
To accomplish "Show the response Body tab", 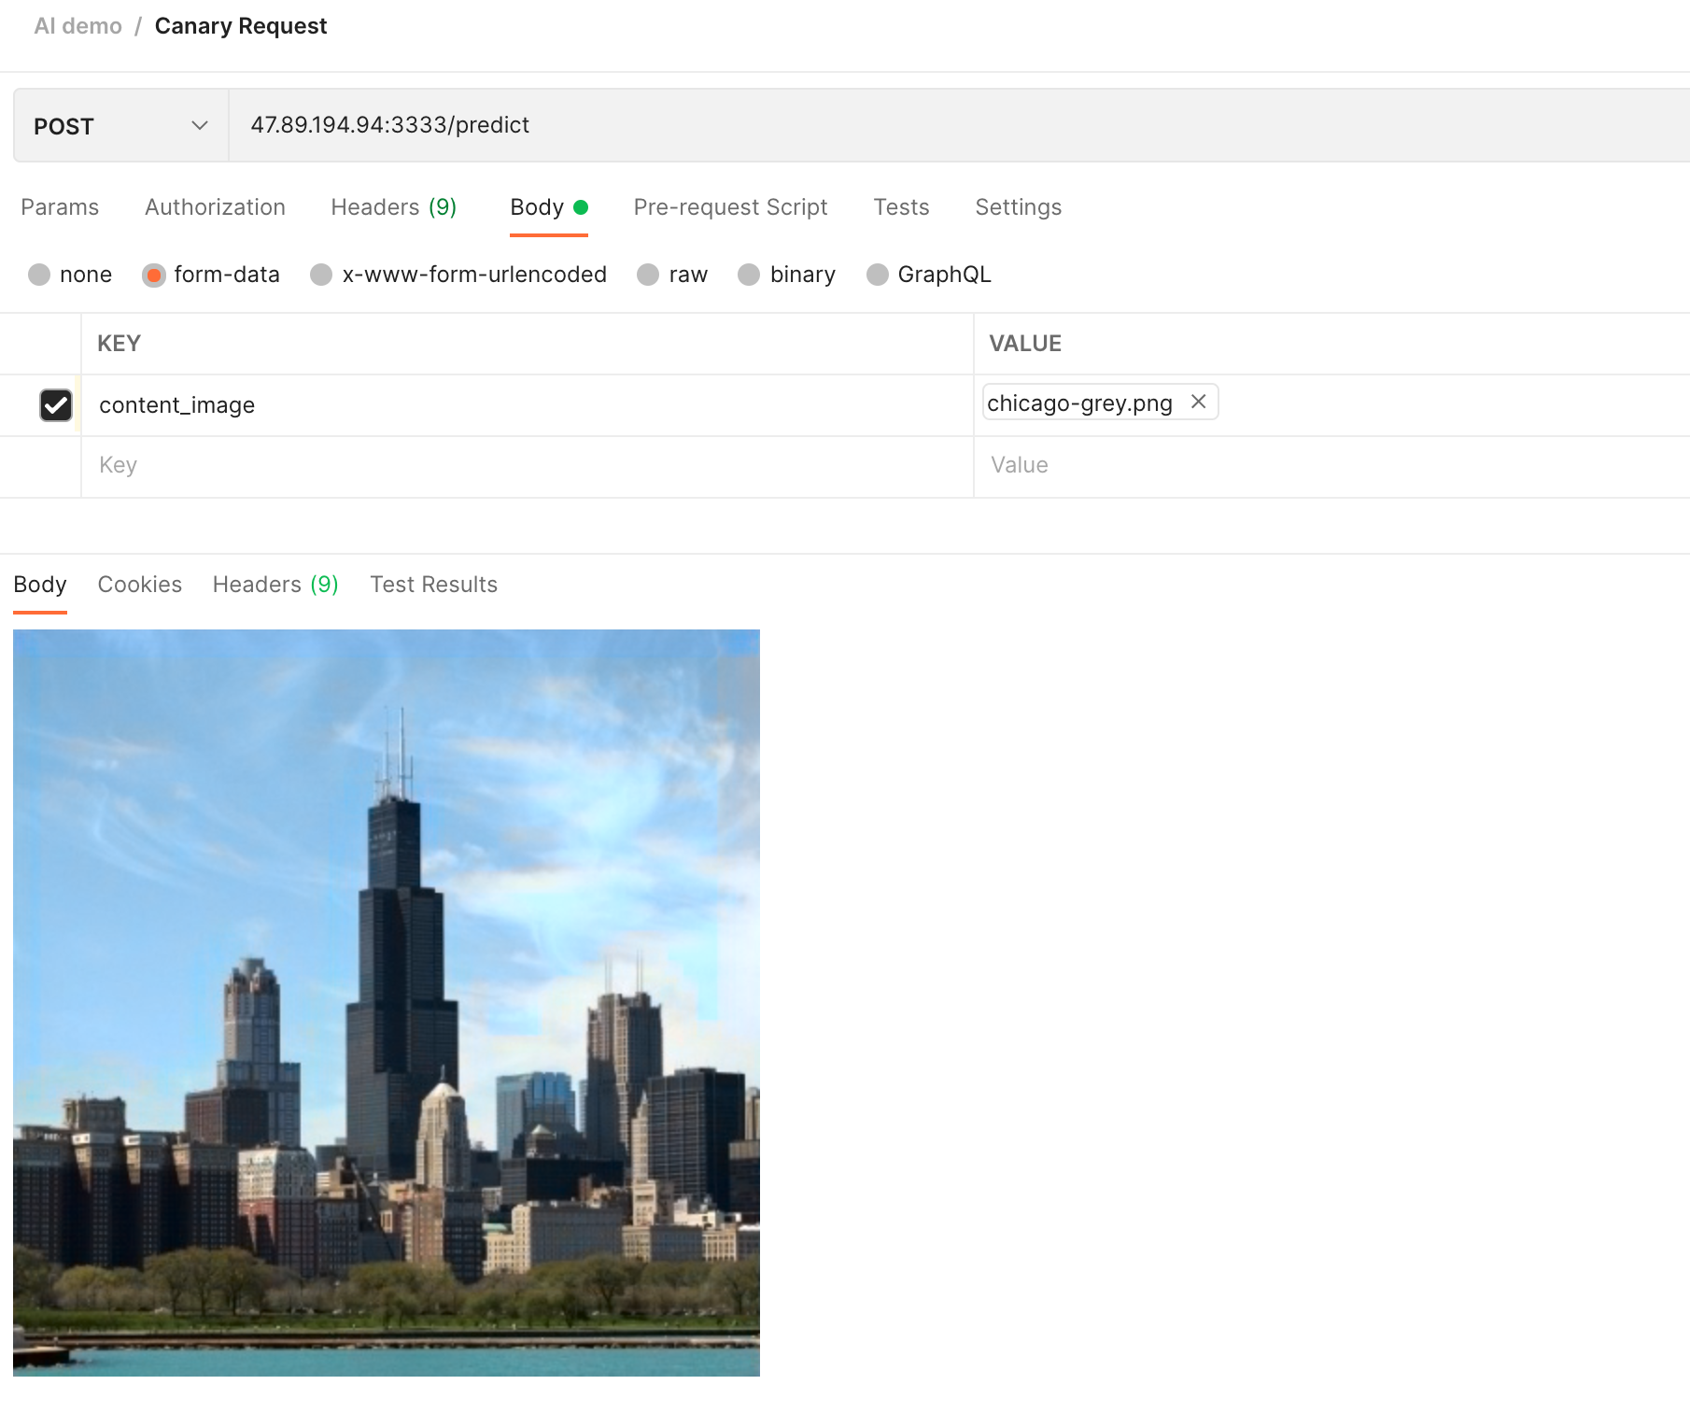I will [40, 585].
